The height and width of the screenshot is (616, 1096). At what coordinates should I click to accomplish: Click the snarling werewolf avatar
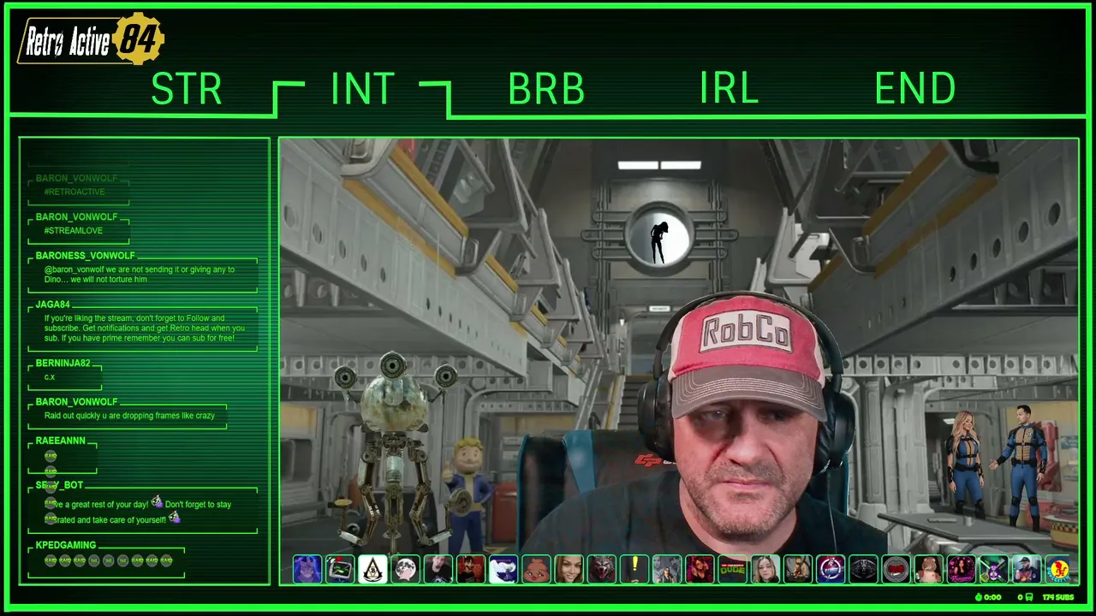point(601,569)
